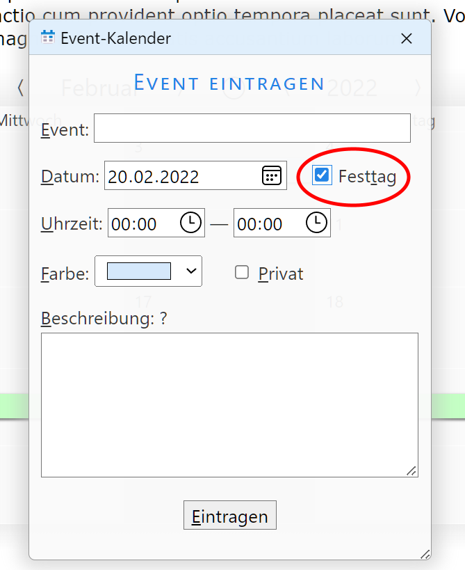Click the Datum field showing 20.02.2022
Screen dimensions: 465x570
(x=182, y=176)
